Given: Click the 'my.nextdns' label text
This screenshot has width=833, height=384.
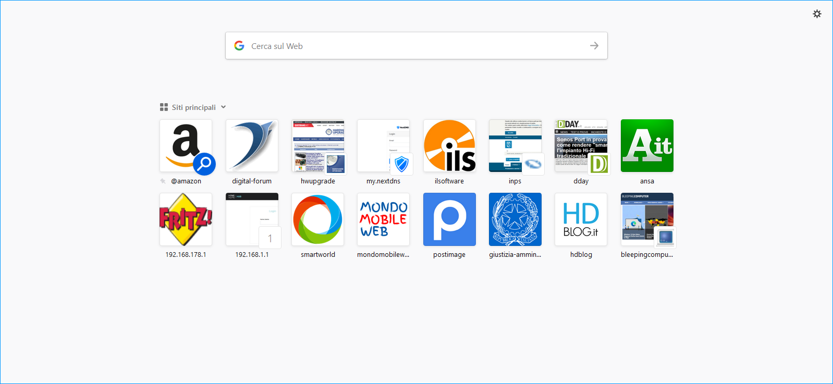Looking at the screenshot, I should tap(383, 181).
